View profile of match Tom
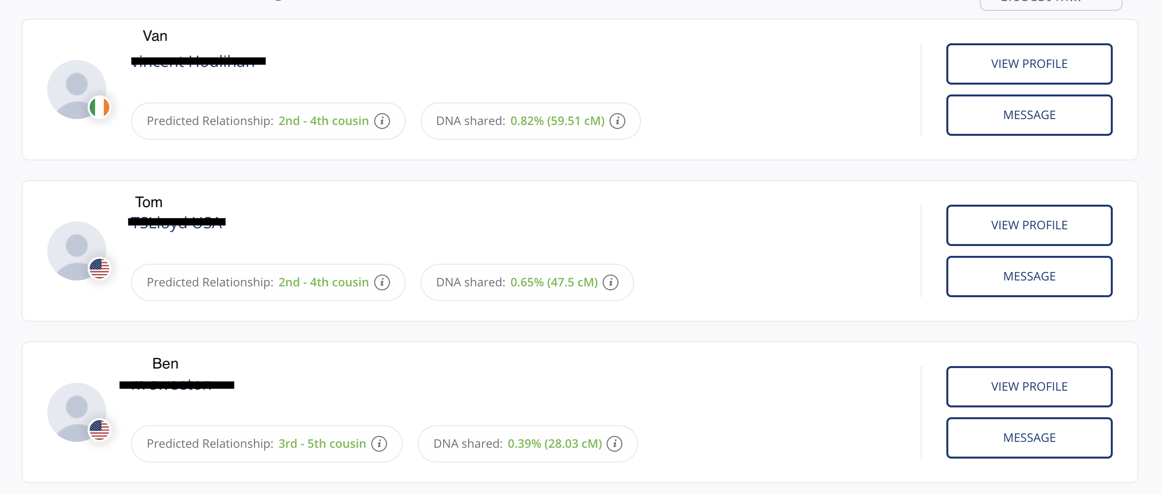The height and width of the screenshot is (494, 1162). pyautogui.click(x=1029, y=225)
